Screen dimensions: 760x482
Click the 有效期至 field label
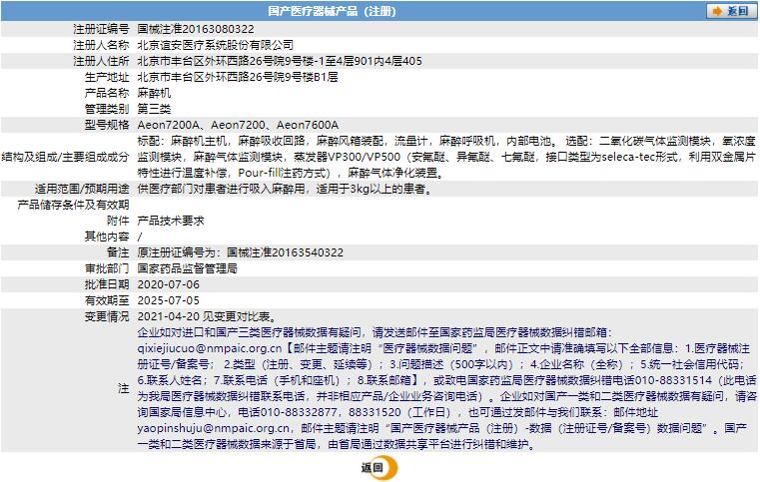[x=107, y=300]
